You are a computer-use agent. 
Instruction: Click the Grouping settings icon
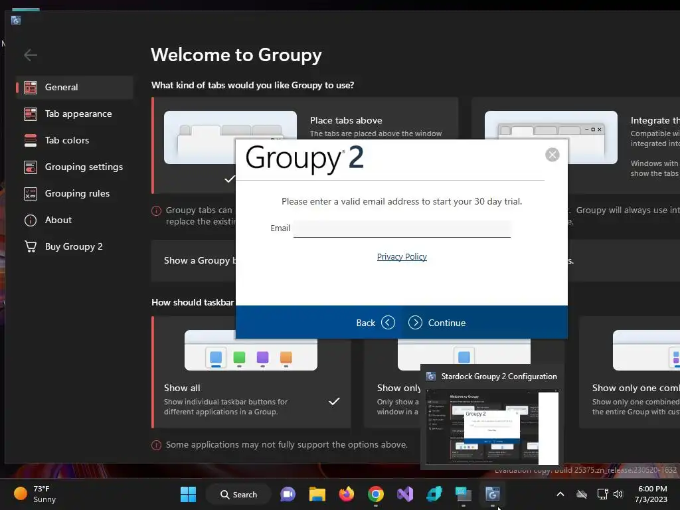[31, 167]
